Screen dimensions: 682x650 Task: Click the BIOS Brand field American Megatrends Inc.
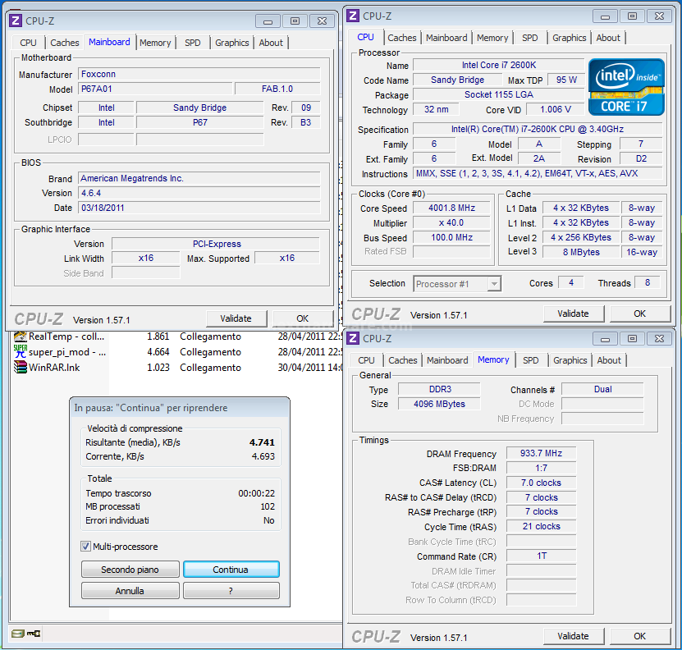199,178
